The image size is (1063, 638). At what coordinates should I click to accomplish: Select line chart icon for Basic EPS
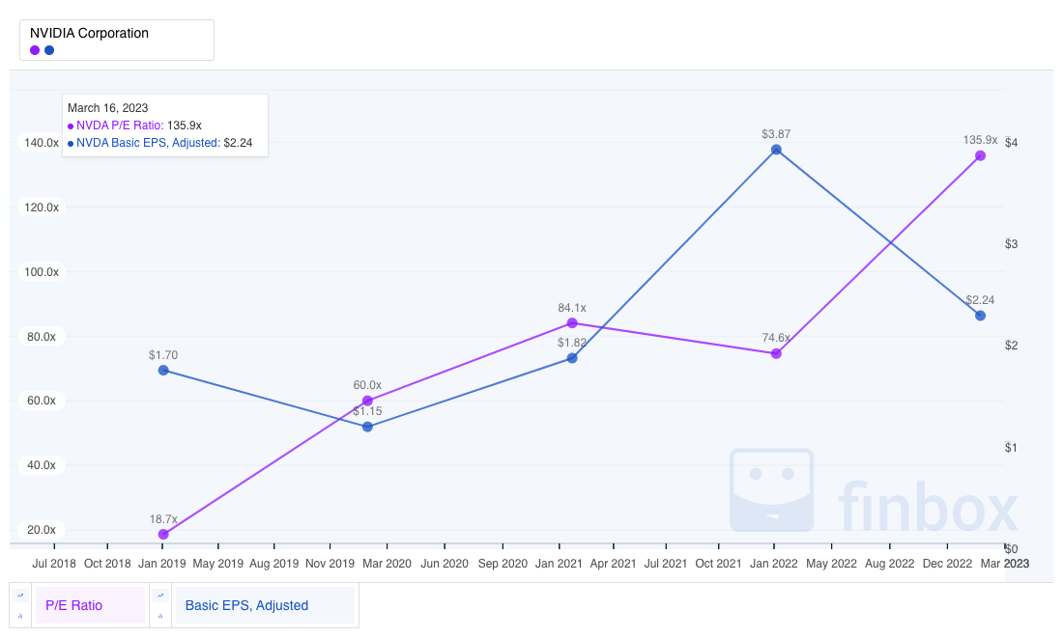click(160, 596)
